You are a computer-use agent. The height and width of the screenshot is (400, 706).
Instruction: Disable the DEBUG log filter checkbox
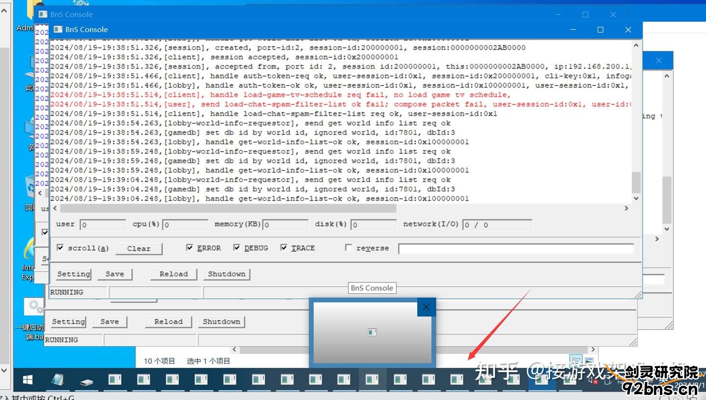click(x=237, y=248)
